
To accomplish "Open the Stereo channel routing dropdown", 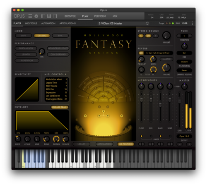I will click(x=184, y=70).
